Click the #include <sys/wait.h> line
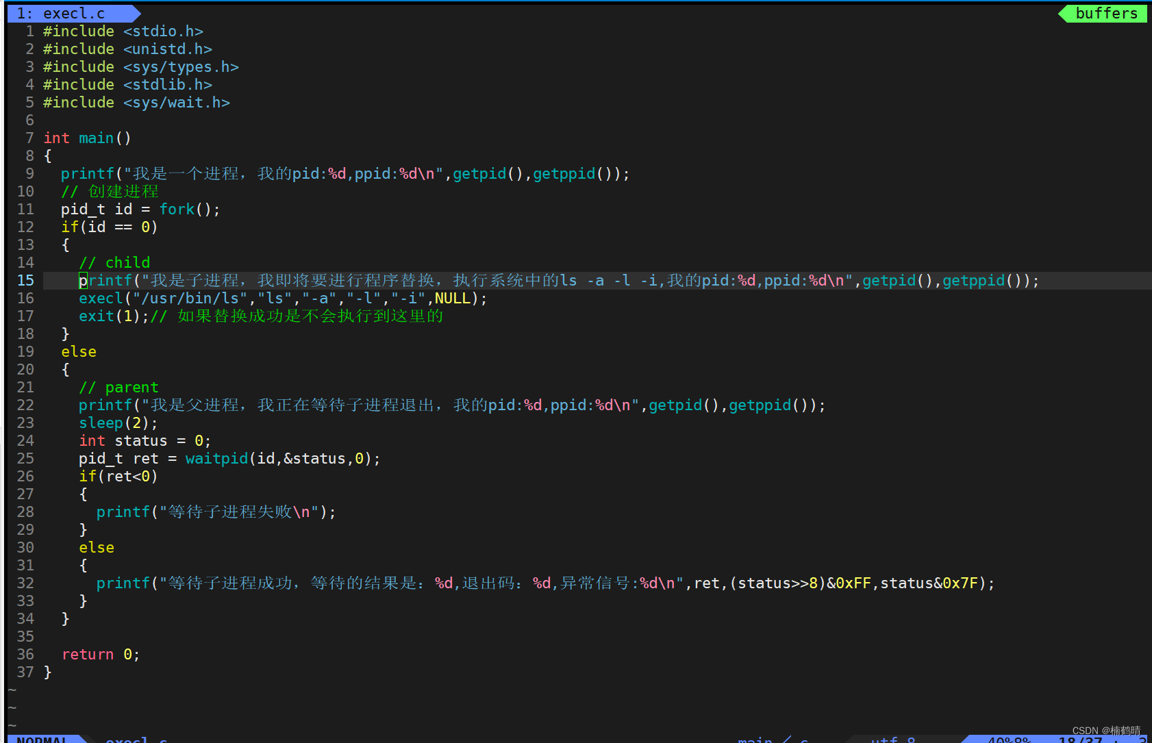The image size is (1152, 743). click(136, 103)
